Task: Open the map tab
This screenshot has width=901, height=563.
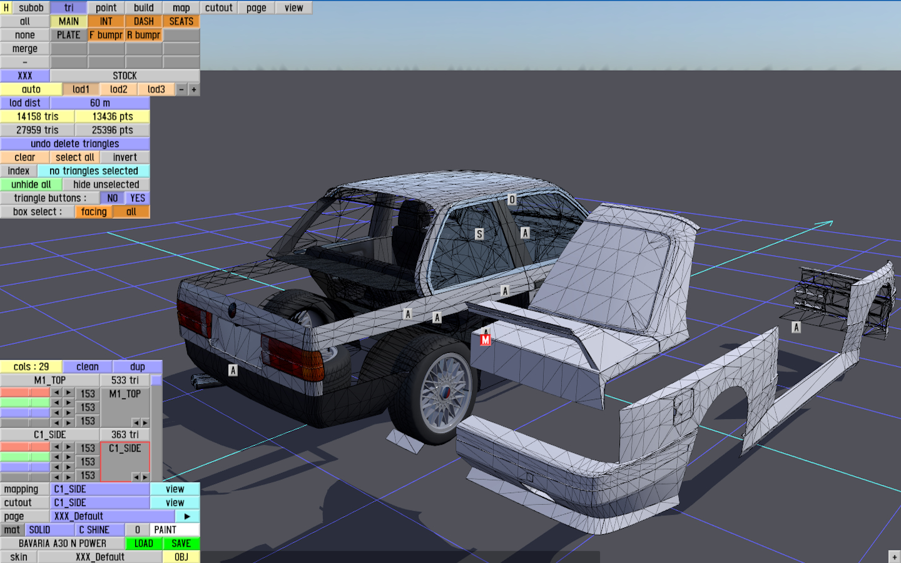Action: (x=181, y=8)
